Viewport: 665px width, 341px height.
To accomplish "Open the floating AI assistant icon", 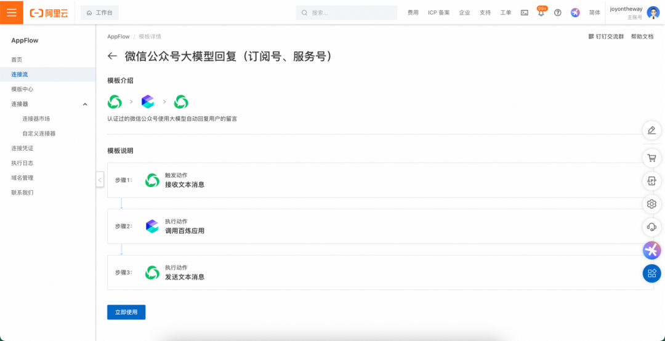I will 652,251.
